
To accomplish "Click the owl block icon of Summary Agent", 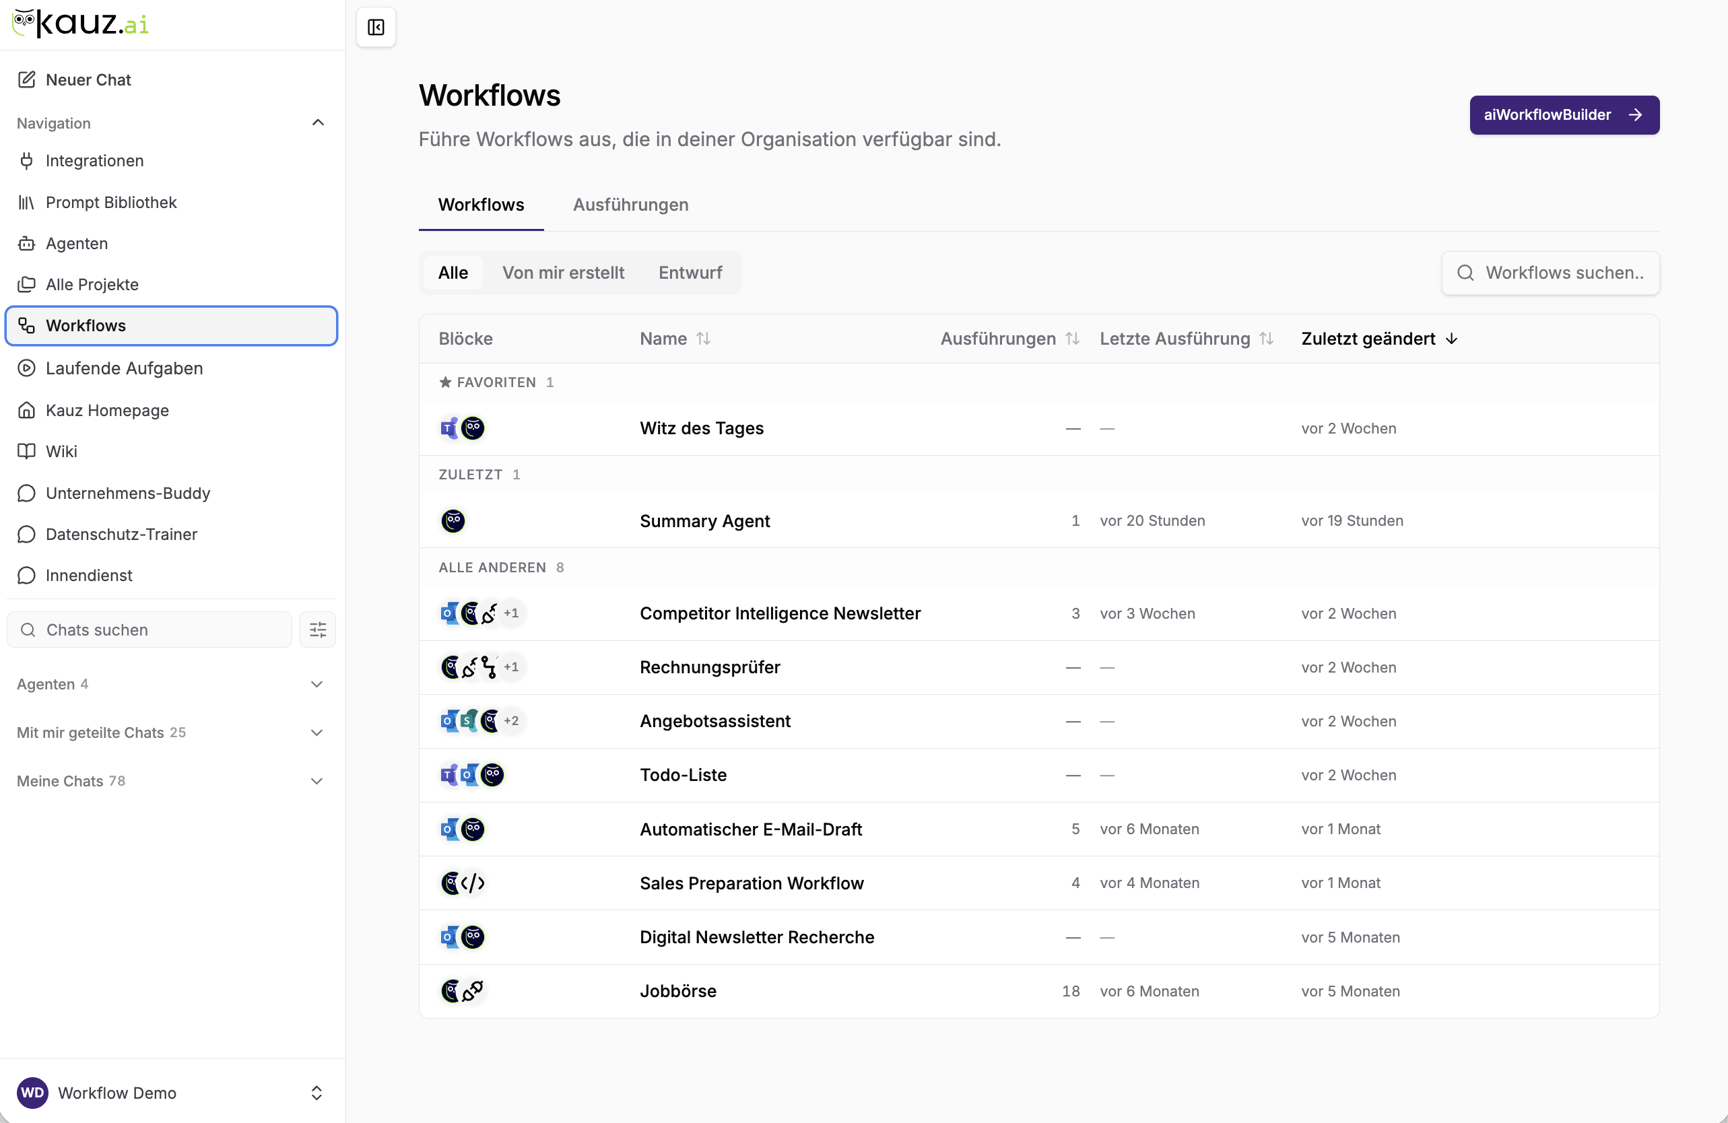I will 453,520.
